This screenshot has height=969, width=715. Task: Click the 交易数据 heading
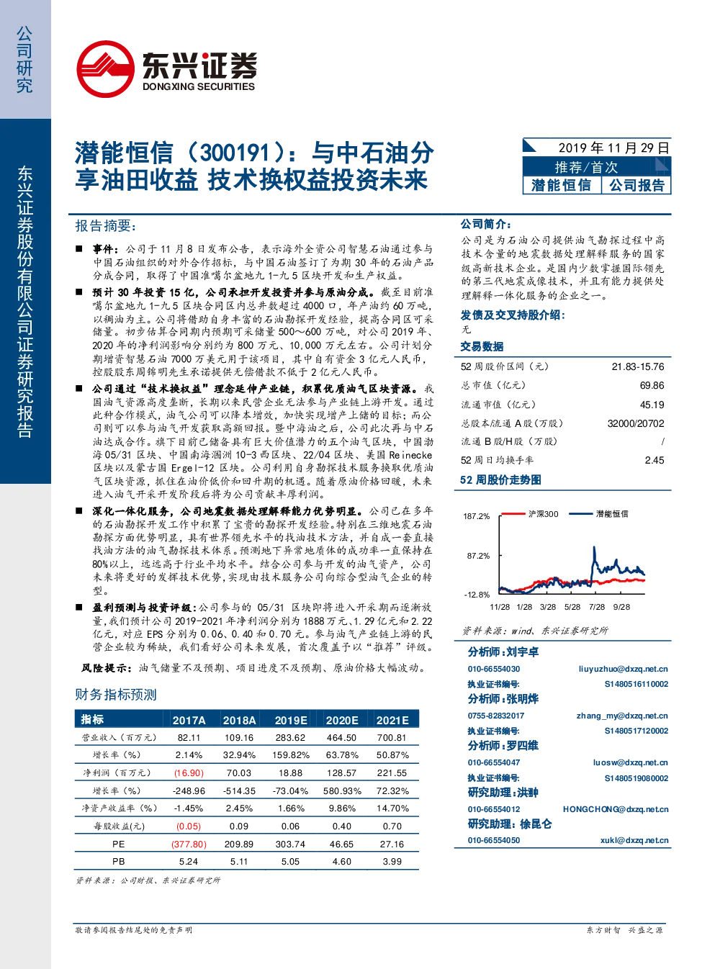(x=482, y=346)
